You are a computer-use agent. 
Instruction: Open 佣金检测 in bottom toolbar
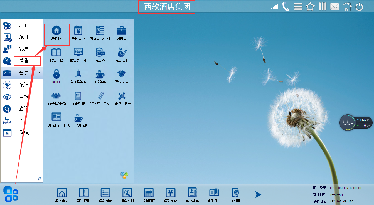127,195
